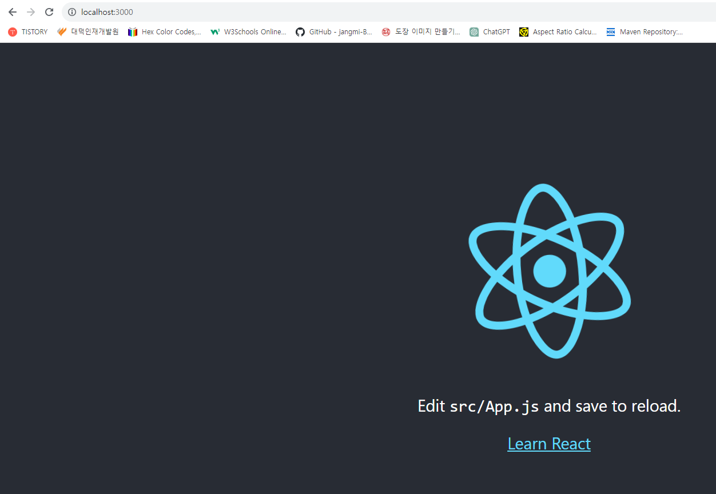Screen dimensions: 716x494
Task: Click the browser forward arrow
Action: [31, 12]
